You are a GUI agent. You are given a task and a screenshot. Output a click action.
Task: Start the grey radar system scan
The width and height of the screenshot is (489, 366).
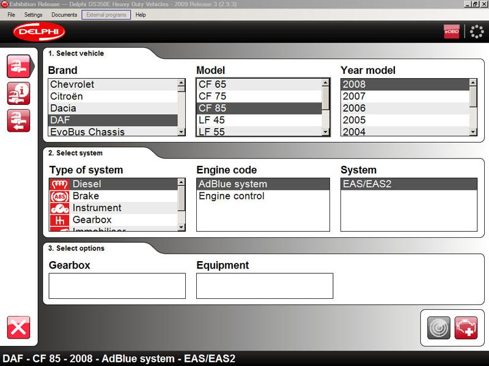coord(439,328)
